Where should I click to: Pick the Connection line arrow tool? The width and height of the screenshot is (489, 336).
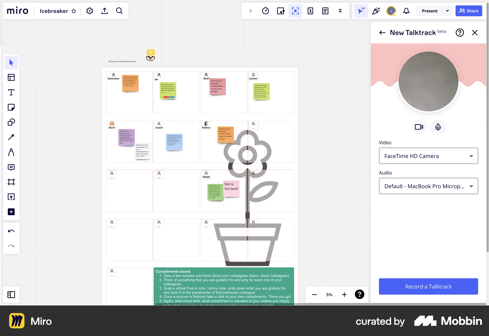[11, 137]
